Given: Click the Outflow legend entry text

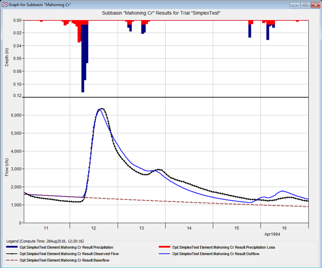Looking at the screenshot, I should click(216, 254).
